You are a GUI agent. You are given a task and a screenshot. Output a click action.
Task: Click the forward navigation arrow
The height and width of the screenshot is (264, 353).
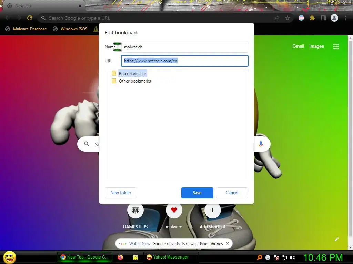[19, 18]
